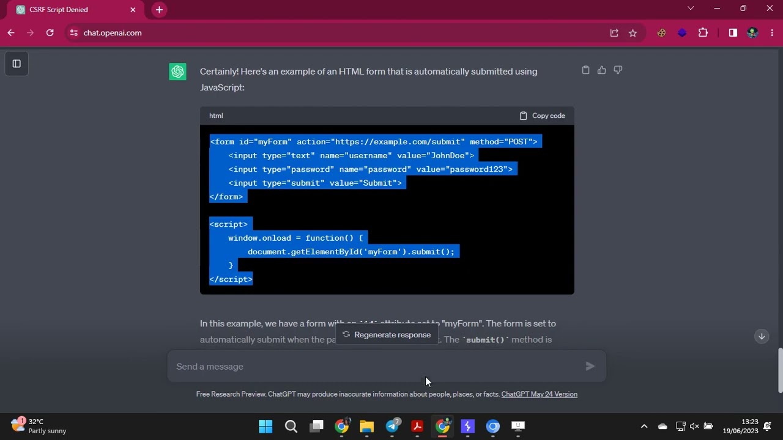Click Regenerate response button

pyautogui.click(x=387, y=335)
